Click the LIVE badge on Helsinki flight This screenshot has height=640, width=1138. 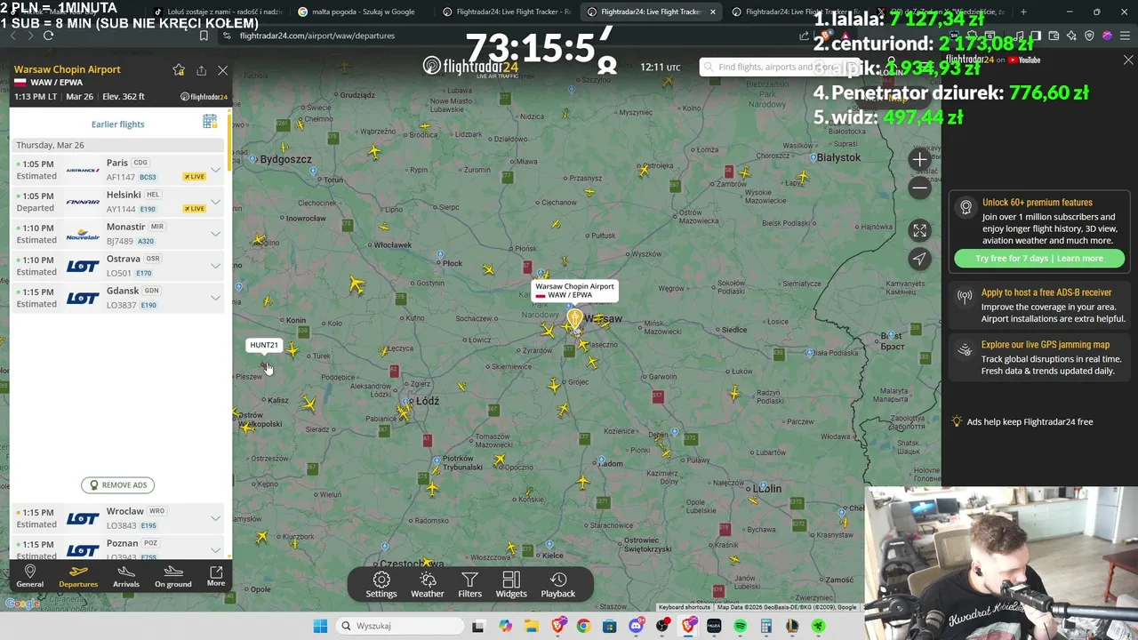click(x=195, y=209)
